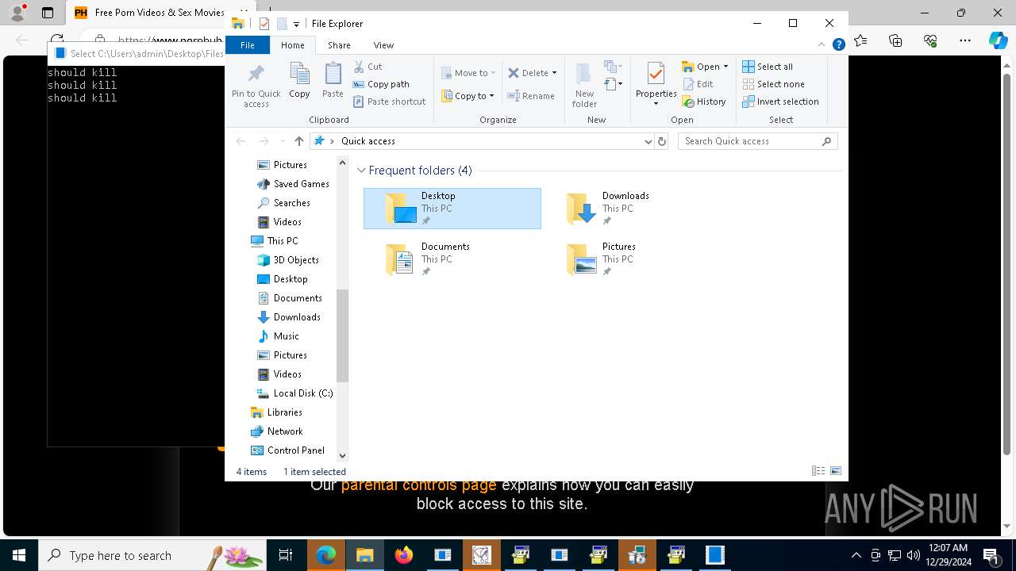Click Invert selection command
This screenshot has width=1016, height=571.
[x=780, y=102]
